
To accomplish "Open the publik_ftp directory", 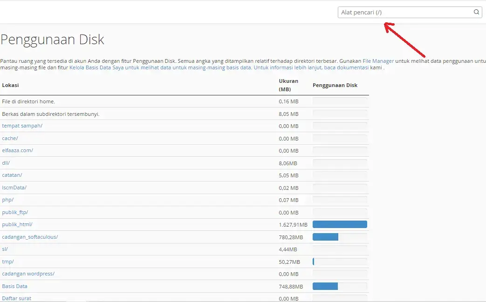I will click(x=16, y=212).
